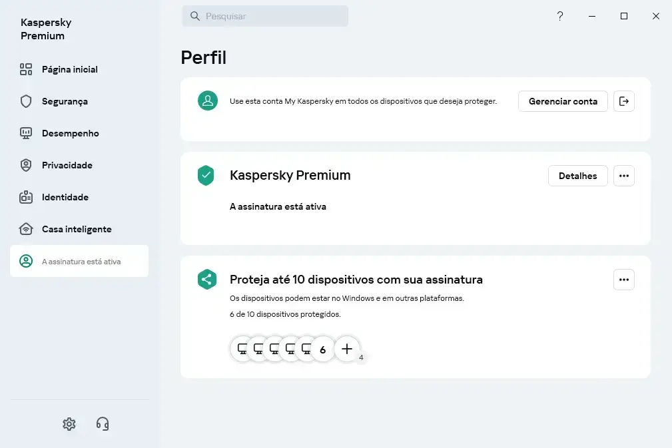Viewport: 672px width, 448px height.
Task: Show the remaining devices count bubble 6
Action: point(323,349)
